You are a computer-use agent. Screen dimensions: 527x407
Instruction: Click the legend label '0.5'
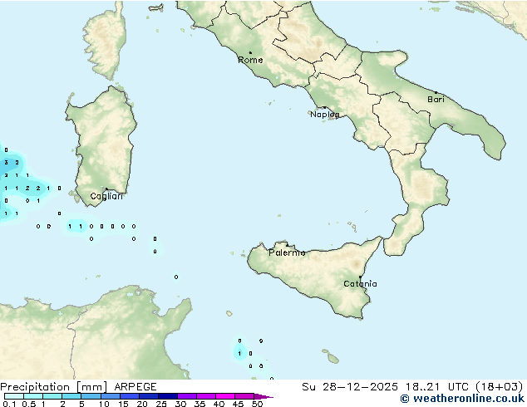click(29, 404)
